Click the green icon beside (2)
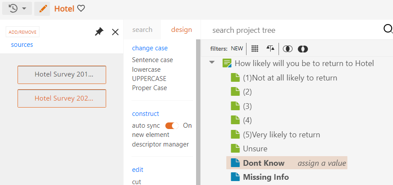This screenshot has width=393, height=185. (235, 92)
